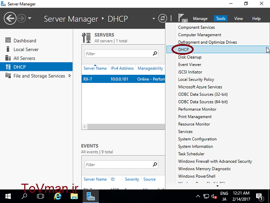
Task: Click the Dashboard sidebar icon
Action: click(8, 40)
